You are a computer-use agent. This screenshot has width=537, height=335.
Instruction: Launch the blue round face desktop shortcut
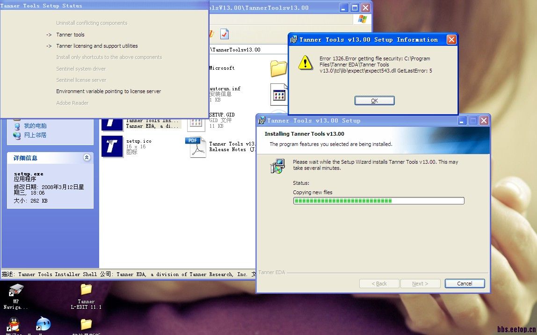pos(43,324)
